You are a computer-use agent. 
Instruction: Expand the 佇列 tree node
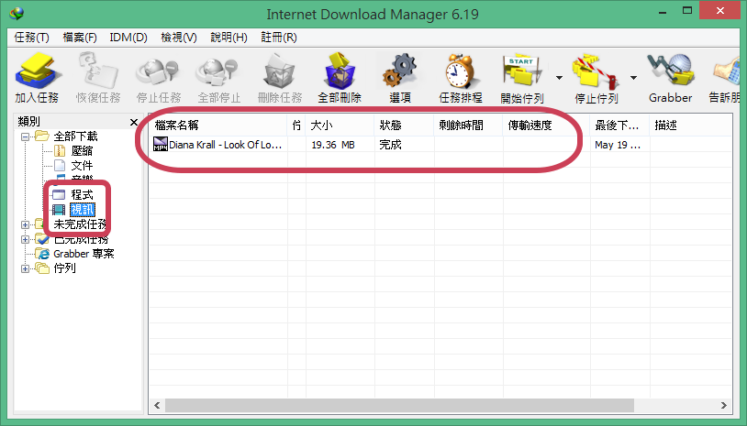[x=25, y=268]
